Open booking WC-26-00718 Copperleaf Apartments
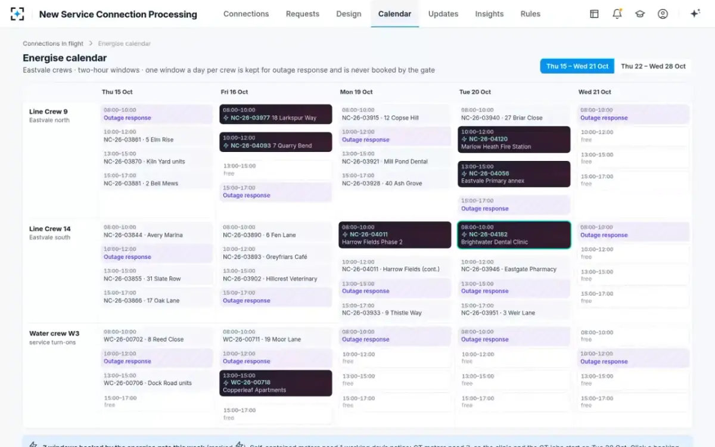Image resolution: width=715 pixels, height=447 pixels. pyautogui.click(x=276, y=383)
